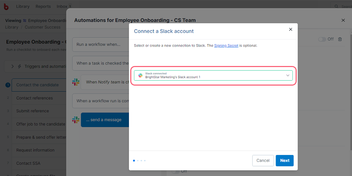
Task: Click Slack logo inside the account dropdown
Action: click(140, 75)
